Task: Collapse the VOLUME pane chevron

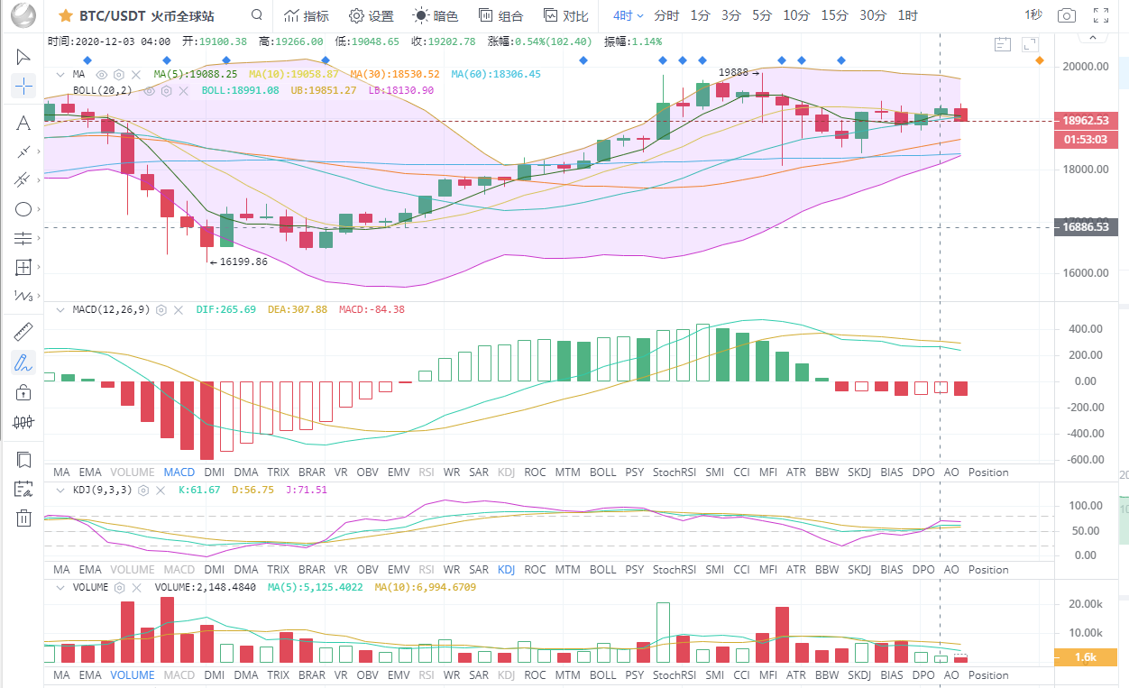Action: [x=60, y=587]
